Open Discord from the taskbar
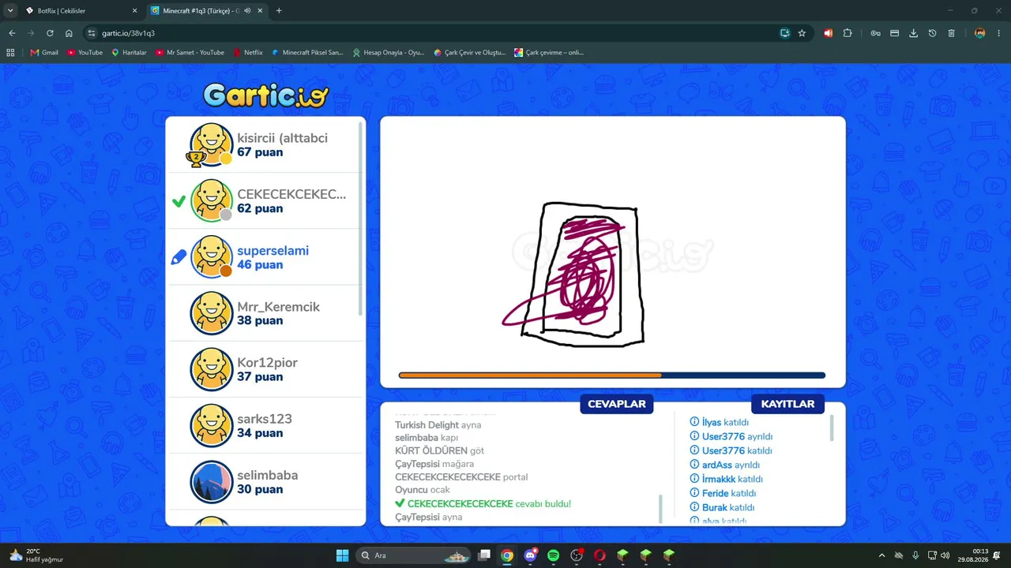Viewport: 1011px width, 568px height. (531, 555)
